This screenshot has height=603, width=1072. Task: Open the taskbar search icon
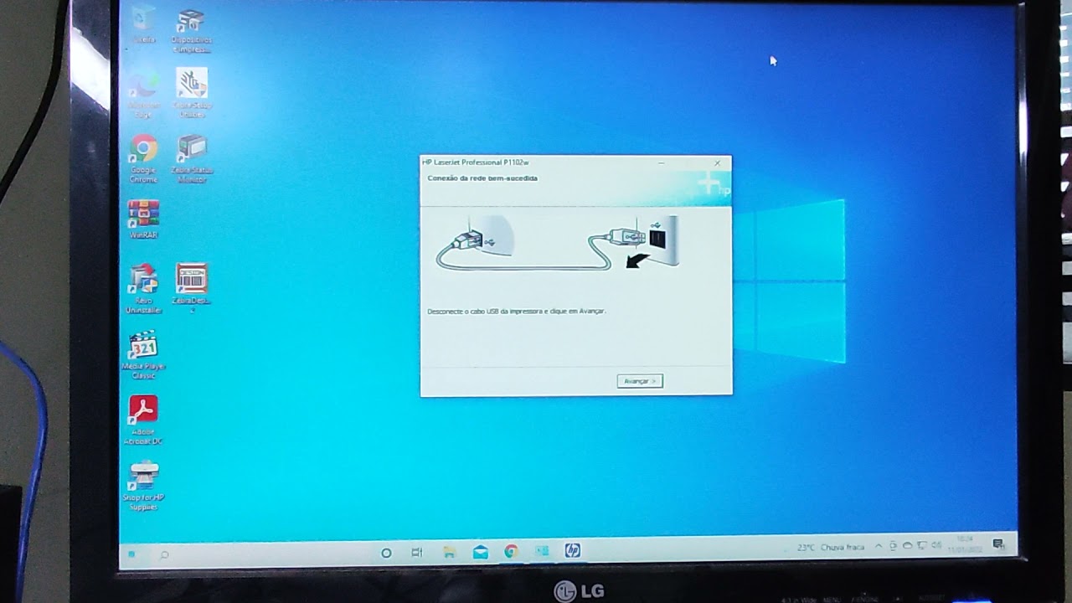pos(164,554)
